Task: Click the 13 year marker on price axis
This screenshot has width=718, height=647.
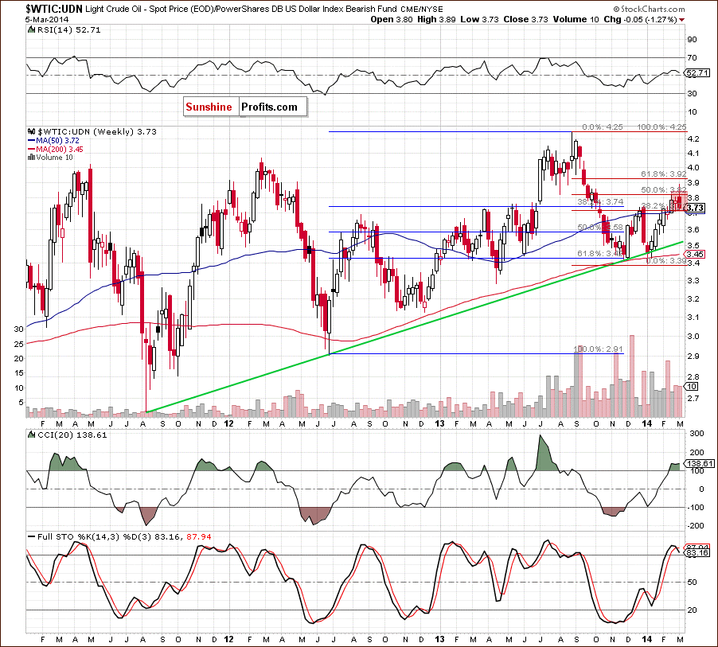Action: point(439,423)
